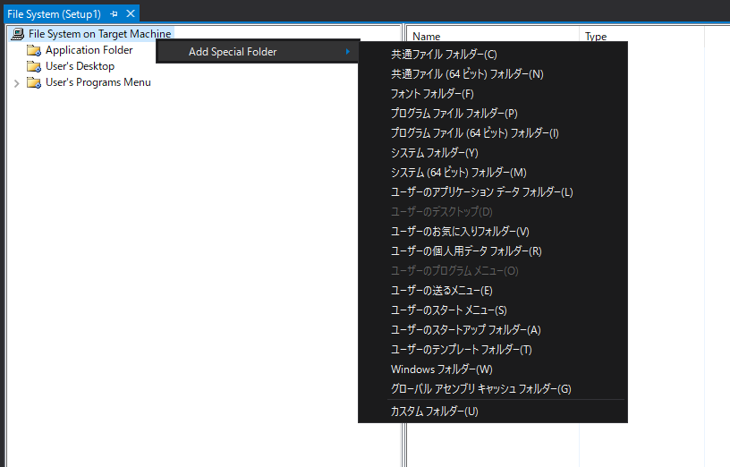The height and width of the screenshot is (467, 730).
Task: Choose 共通ファイル (64 ビット) フォルダー(N)
Action: pos(493,74)
